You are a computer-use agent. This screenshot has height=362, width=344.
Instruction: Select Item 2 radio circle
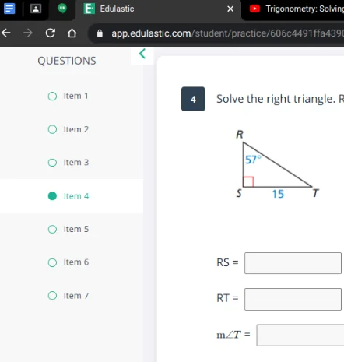point(52,129)
